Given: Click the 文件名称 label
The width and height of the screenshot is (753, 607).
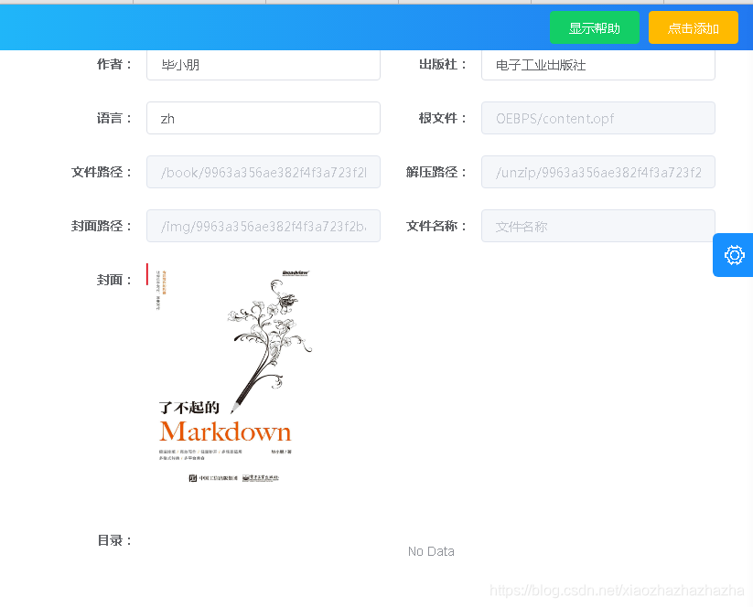Looking at the screenshot, I should 436,226.
